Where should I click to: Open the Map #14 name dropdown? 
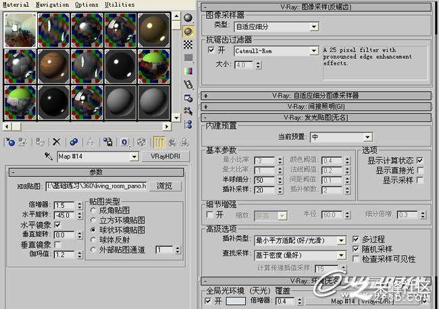point(134,157)
